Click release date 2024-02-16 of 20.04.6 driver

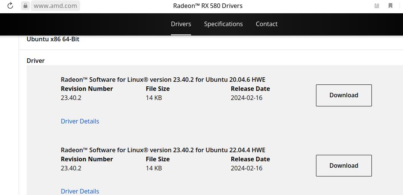(x=247, y=98)
